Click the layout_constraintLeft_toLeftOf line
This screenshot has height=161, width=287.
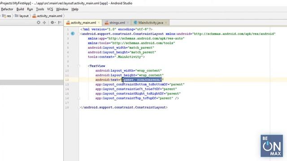pyautogui.click(x=136, y=89)
